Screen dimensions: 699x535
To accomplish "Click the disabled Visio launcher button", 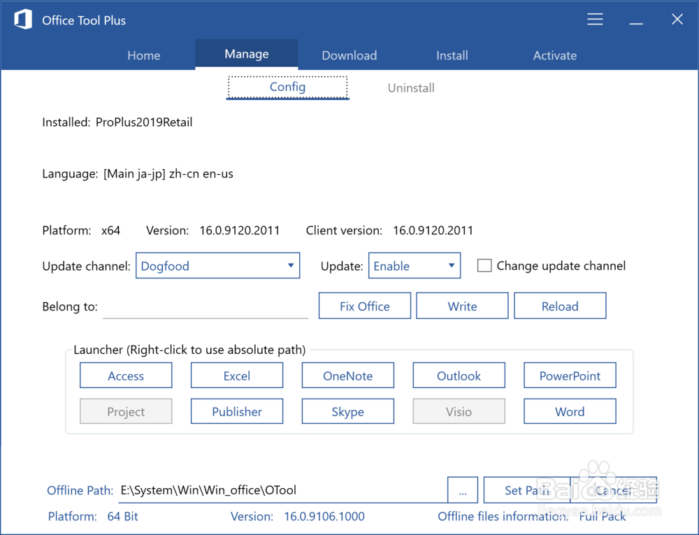I will tap(459, 411).
